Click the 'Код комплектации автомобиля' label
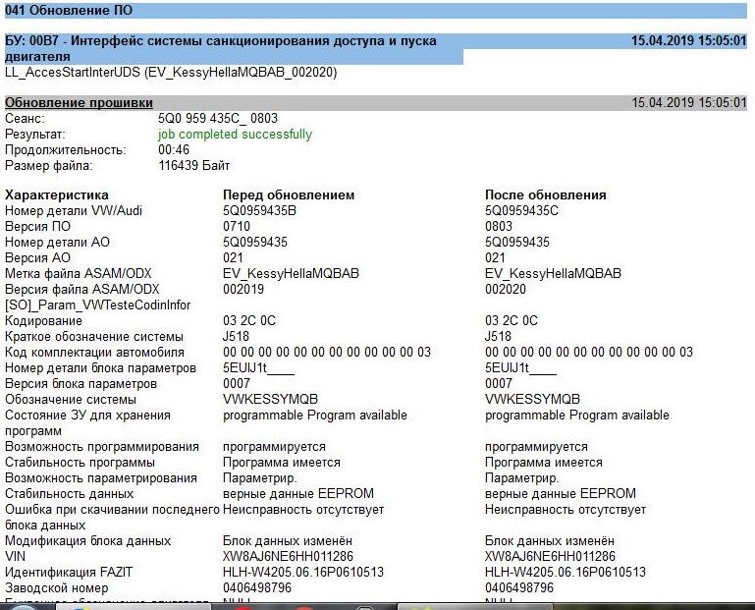Screen dimensions: 755x610 tap(94, 353)
